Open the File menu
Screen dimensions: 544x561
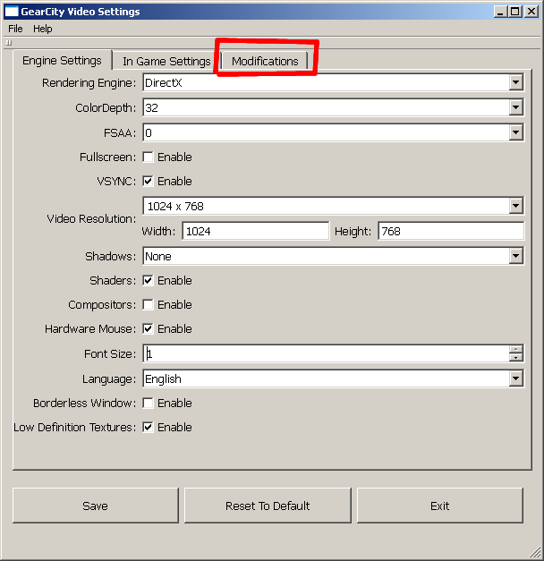point(15,29)
